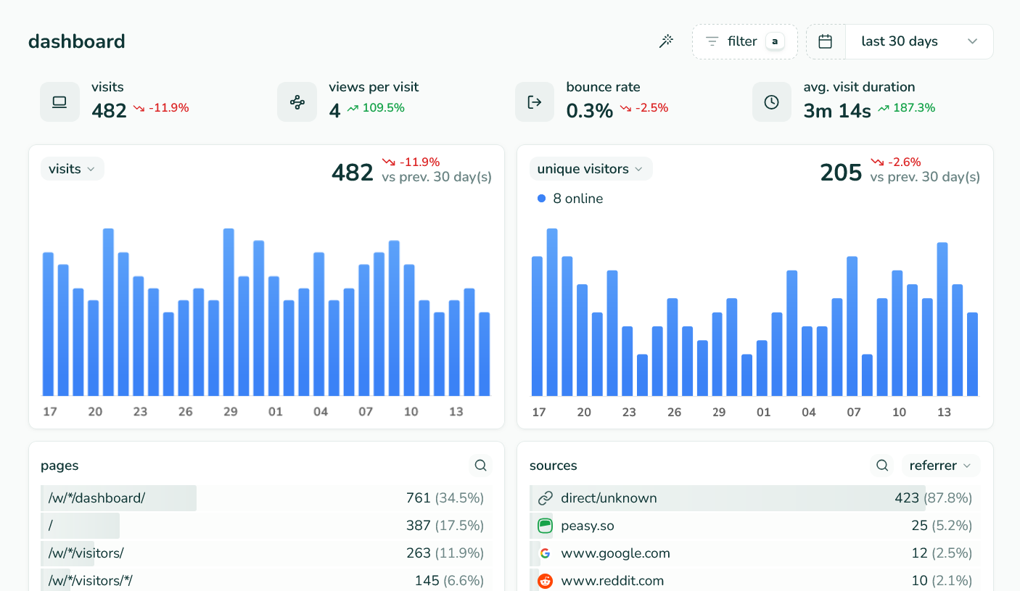Click the magic wand icon
The width and height of the screenshot is (1020, 591).
pyautogui.click(x=666, y=41)
